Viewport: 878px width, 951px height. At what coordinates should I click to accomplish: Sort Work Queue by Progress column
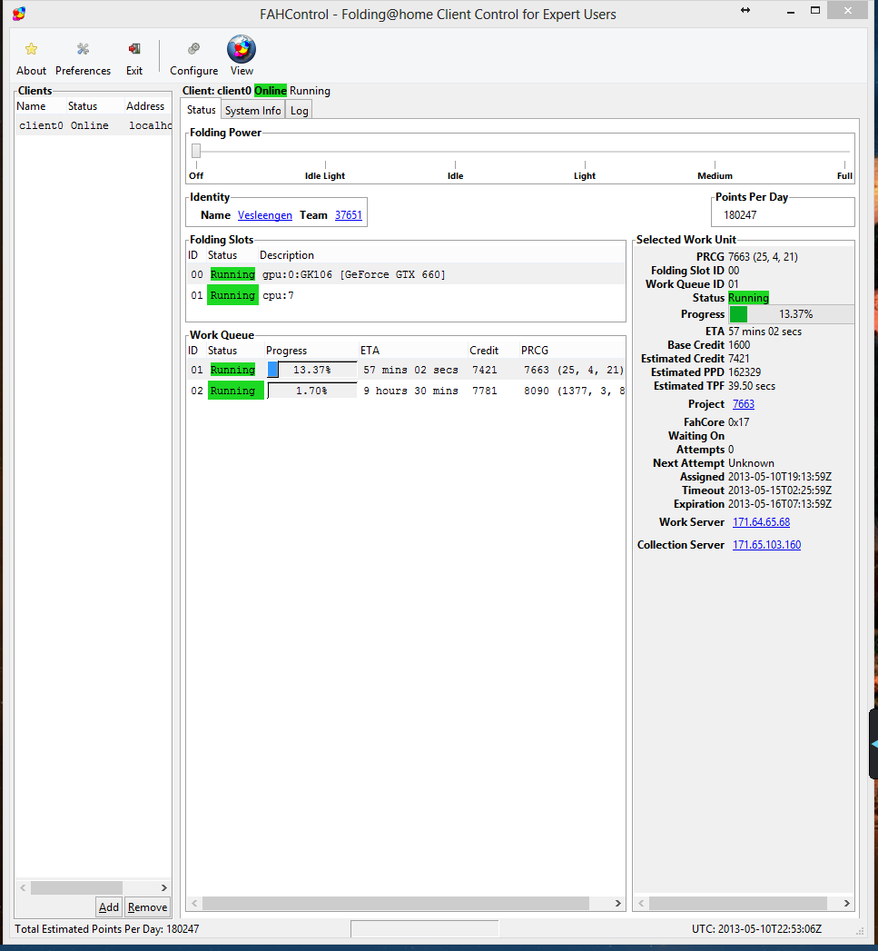click(x=311, y=351)
